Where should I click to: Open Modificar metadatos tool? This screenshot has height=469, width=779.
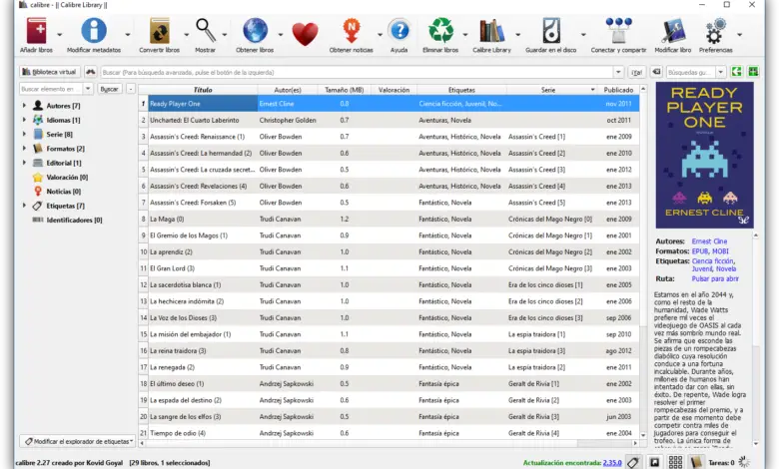coord(94,31)
